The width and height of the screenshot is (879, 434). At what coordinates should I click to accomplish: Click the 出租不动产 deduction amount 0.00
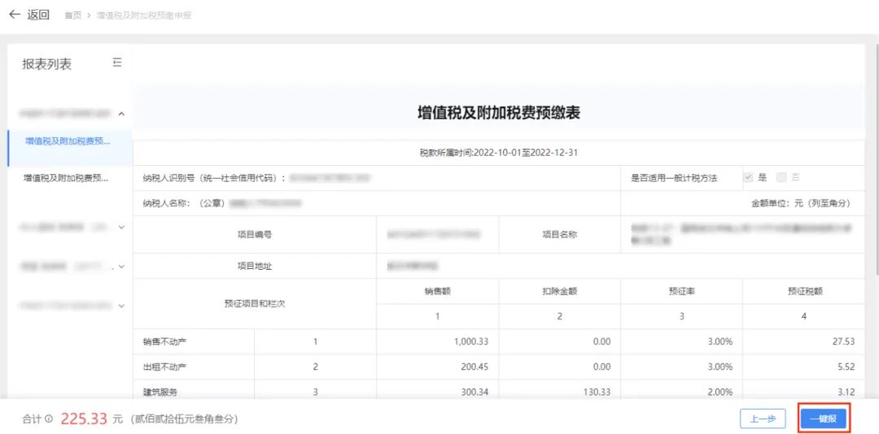click(x=601, y=367)
